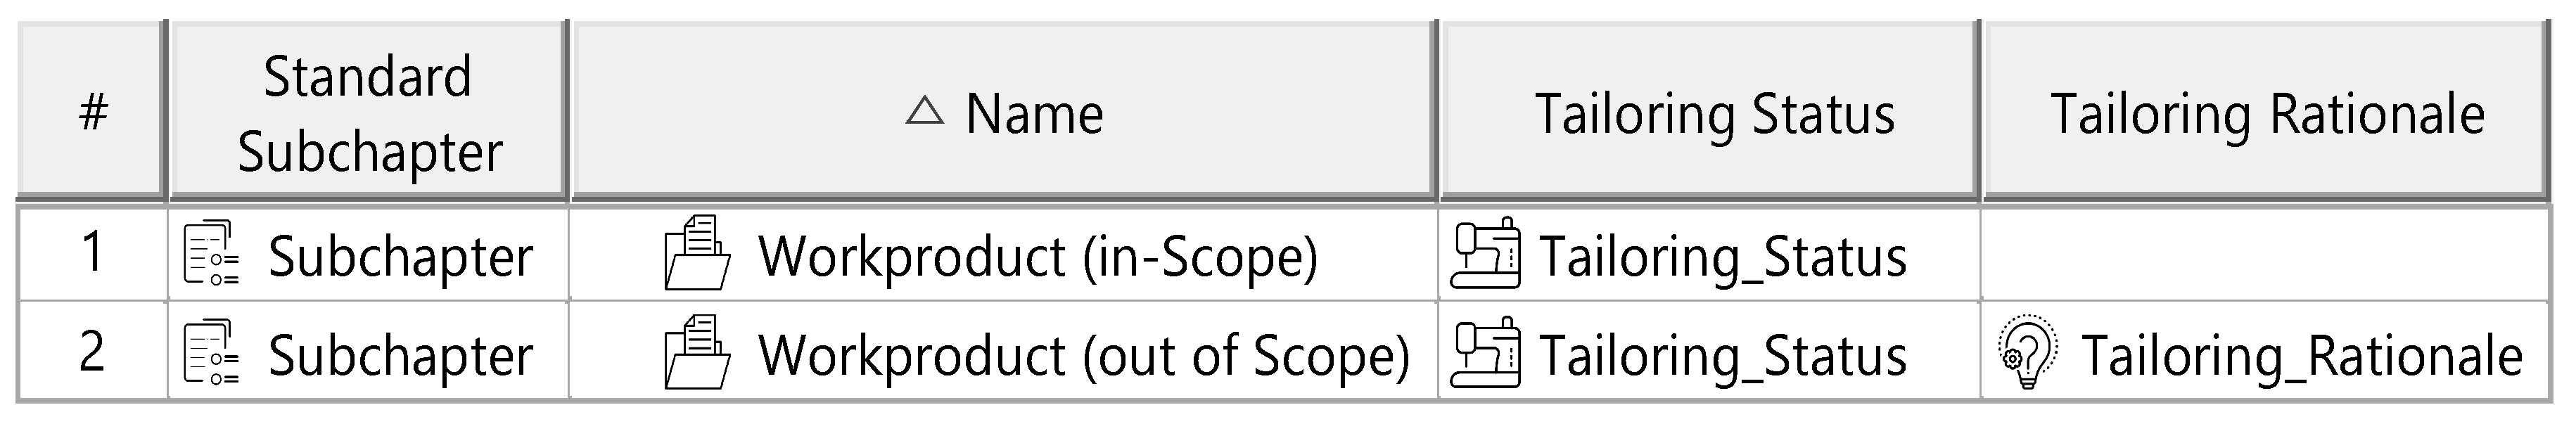The image size is (2576, 424).
Task: Click the Subchapter text in row 1
Action: [400, 256]
